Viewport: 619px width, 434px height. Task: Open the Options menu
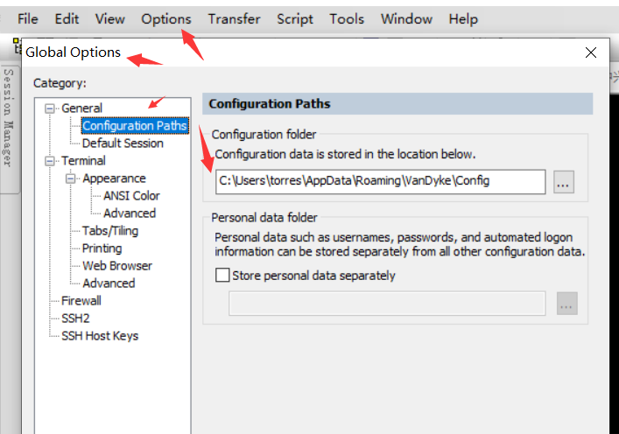[165, 18]
